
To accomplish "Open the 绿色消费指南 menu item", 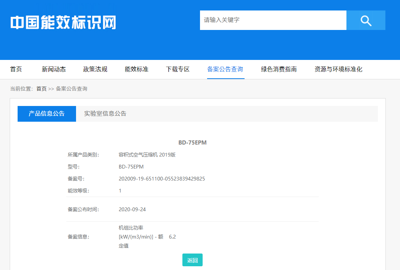I will (x=278, y=69).
